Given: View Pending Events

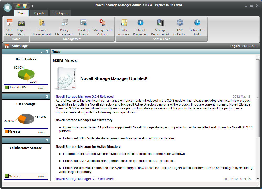Looking at the screenshot, I should coord(84,28).
